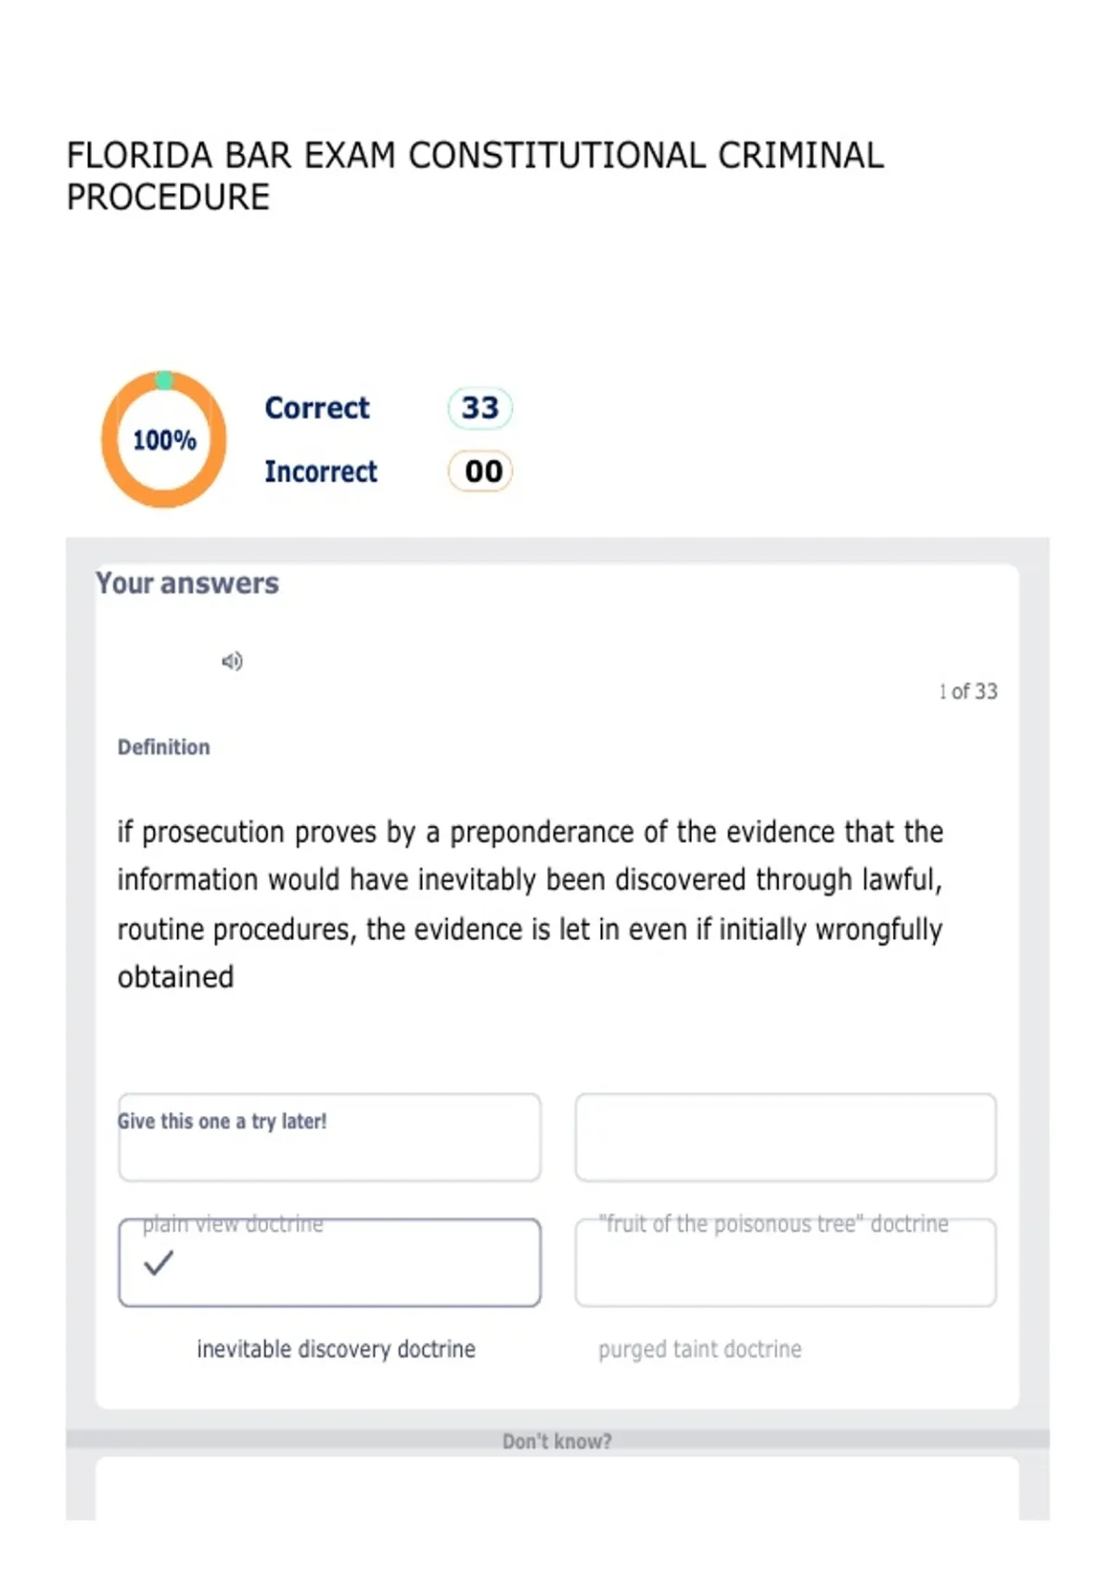Image resolution: width=1113 pixels, height=1576 pixels.
Task: Select the Correct count badge 33
Action: 480,408
